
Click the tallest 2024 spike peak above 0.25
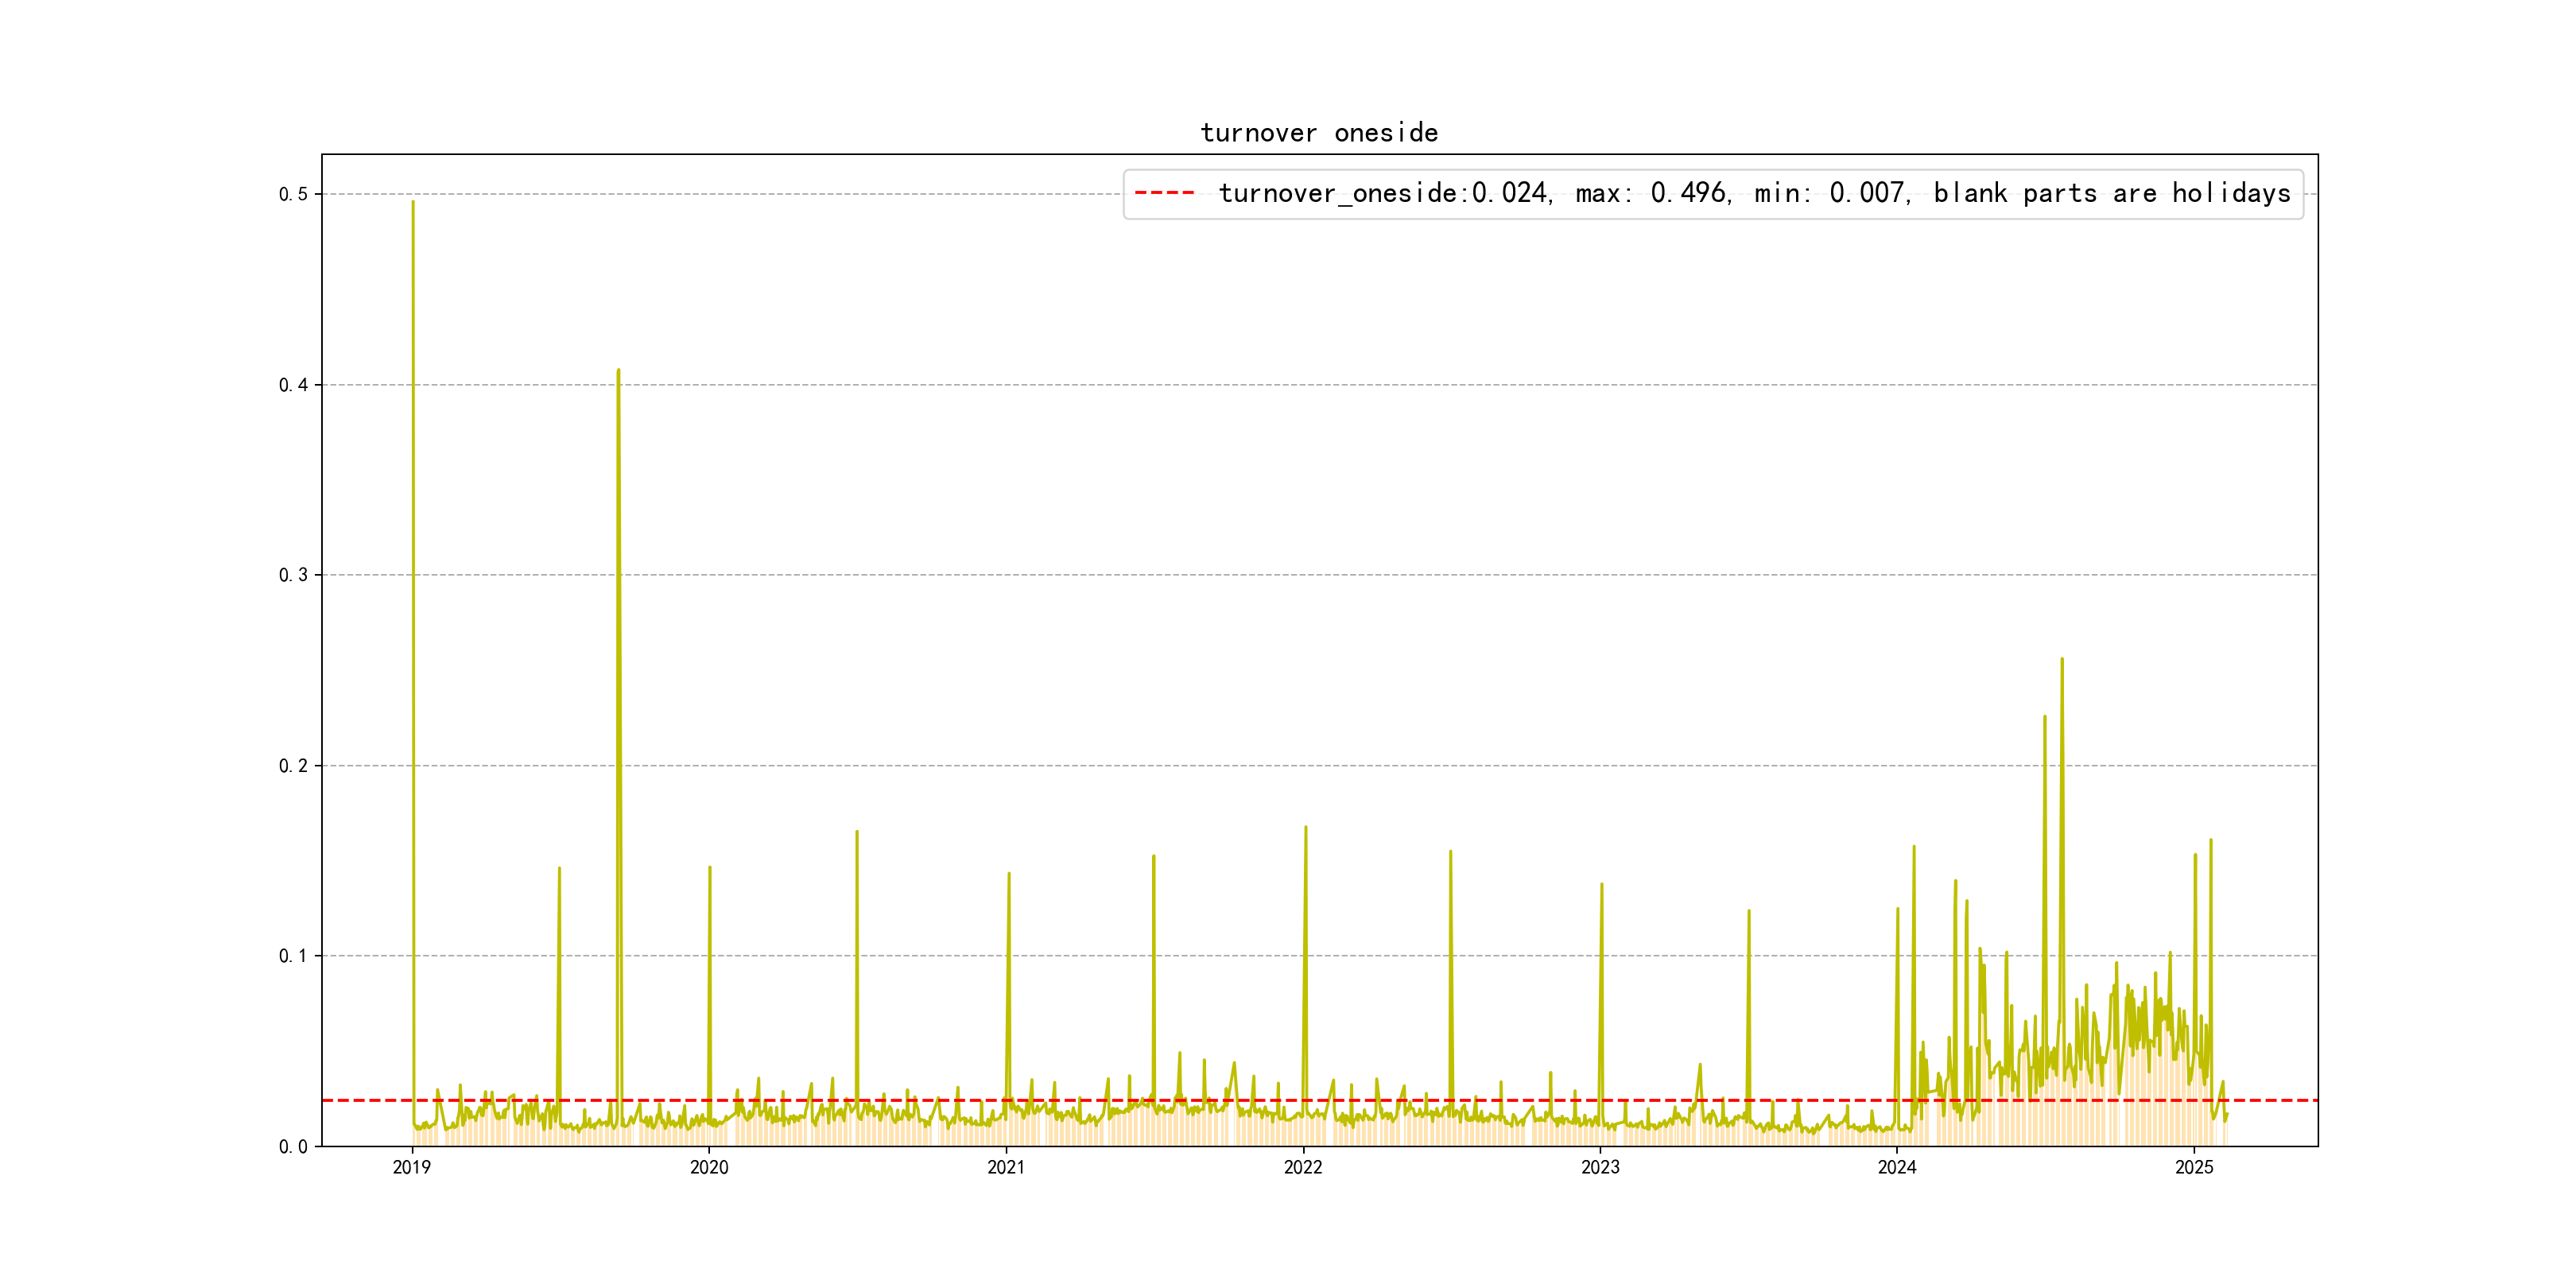pyautogui.click(x=2062, y=660)
